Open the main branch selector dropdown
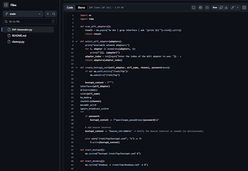The height and width of the screenshot is (171, 248). [x=23, y=14]
